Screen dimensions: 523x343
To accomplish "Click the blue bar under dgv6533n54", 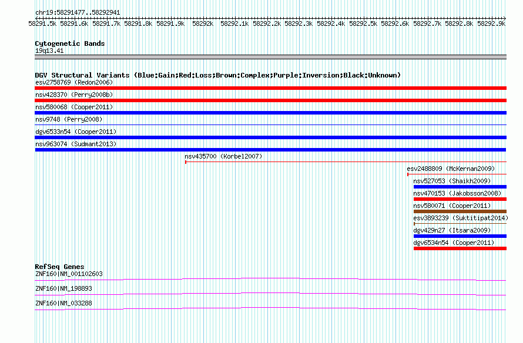I will 270,137.
